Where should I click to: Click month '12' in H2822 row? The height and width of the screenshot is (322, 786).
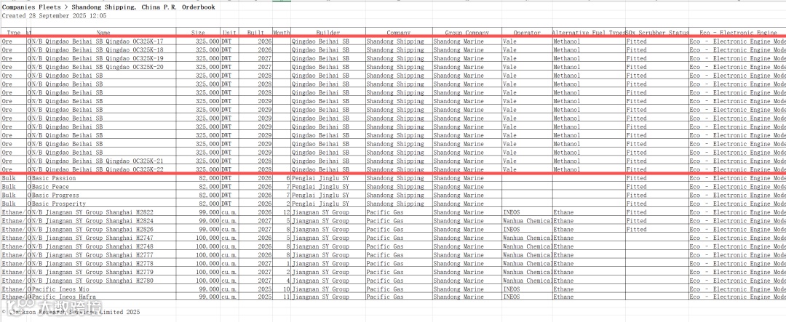pyautogui.click(x=282, y=212)
